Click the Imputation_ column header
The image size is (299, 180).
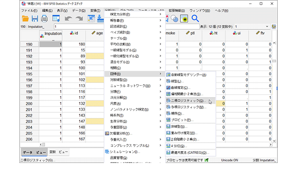[51, 36]
